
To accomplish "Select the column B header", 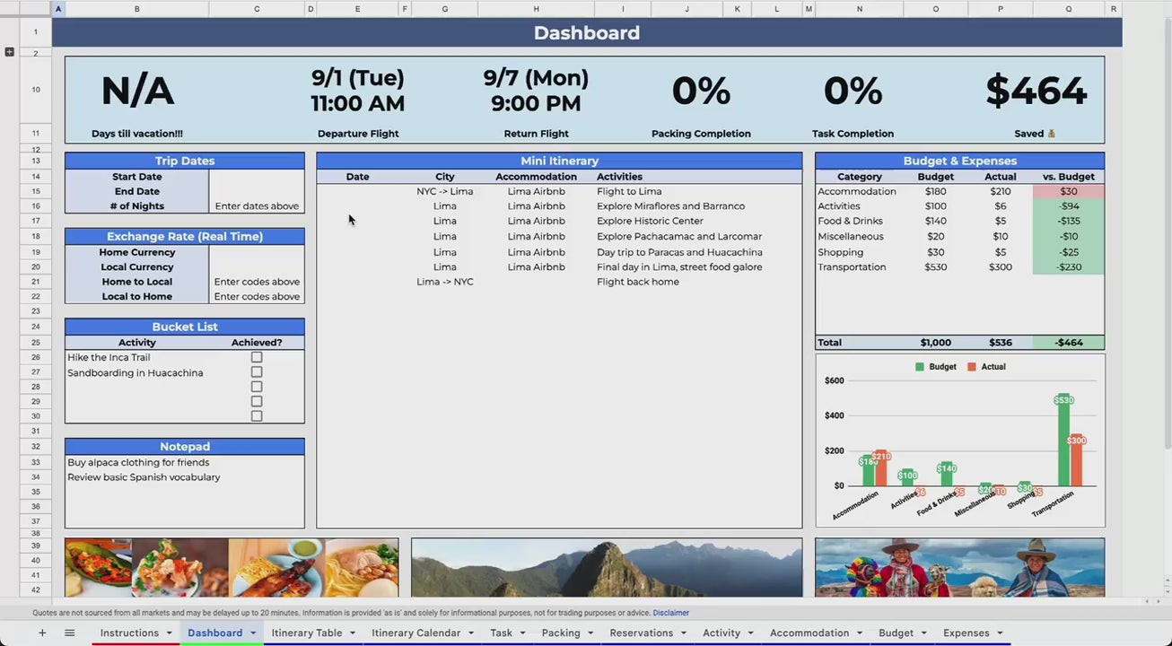I will (136, 9).
